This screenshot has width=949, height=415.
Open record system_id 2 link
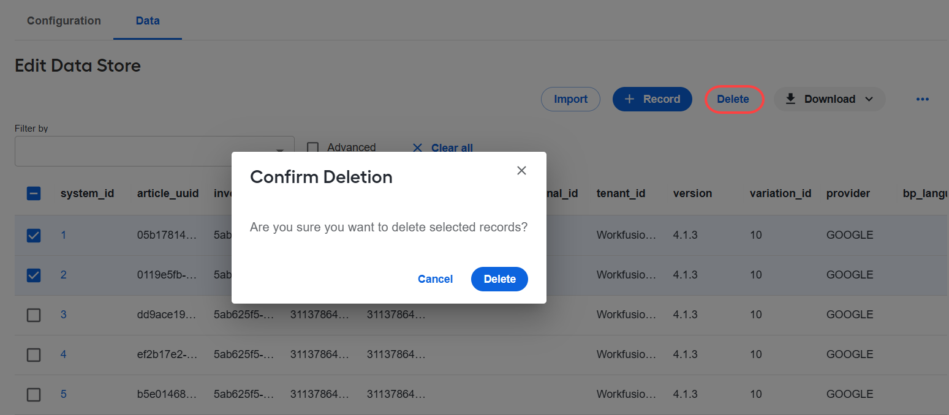(x=63, y=275)
